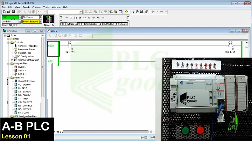Viewport: 252px width, 141px height.
Task: Click the Zoom In magnifier icon
Action: 111,12
